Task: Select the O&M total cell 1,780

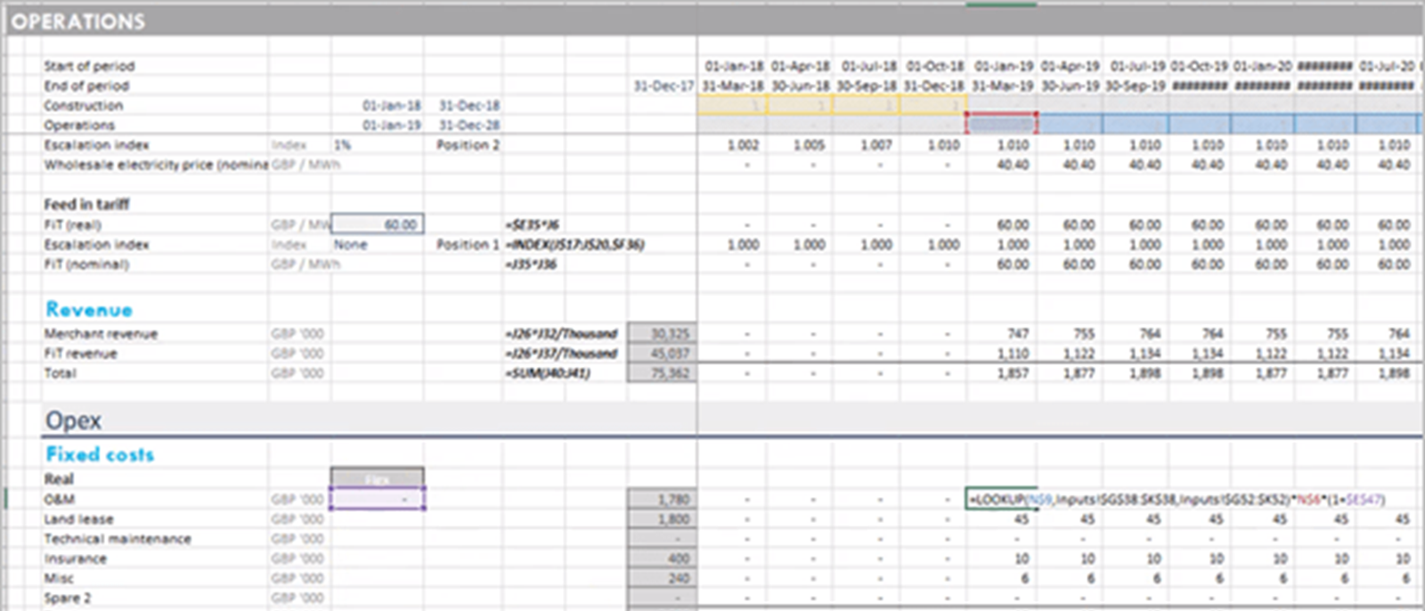Action: coord(662,500)
